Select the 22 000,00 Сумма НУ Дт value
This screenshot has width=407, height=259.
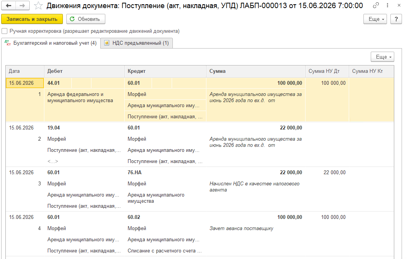click(x=334, y=172)
